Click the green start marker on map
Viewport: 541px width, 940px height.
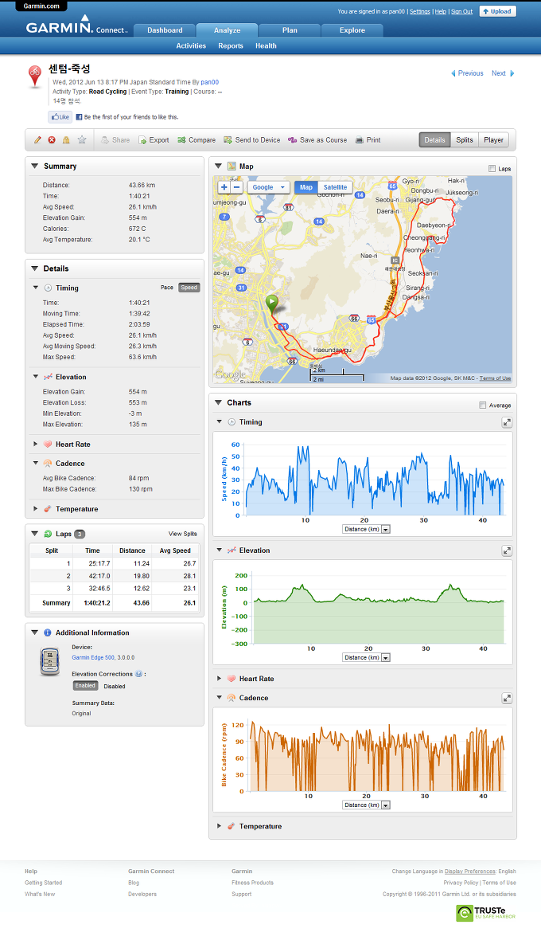272,304
